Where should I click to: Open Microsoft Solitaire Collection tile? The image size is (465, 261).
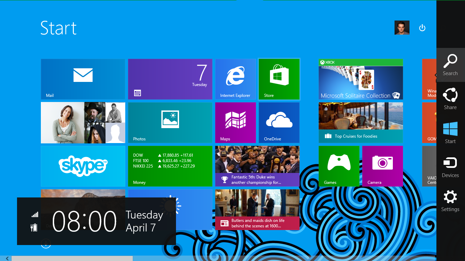click(361, 79)
